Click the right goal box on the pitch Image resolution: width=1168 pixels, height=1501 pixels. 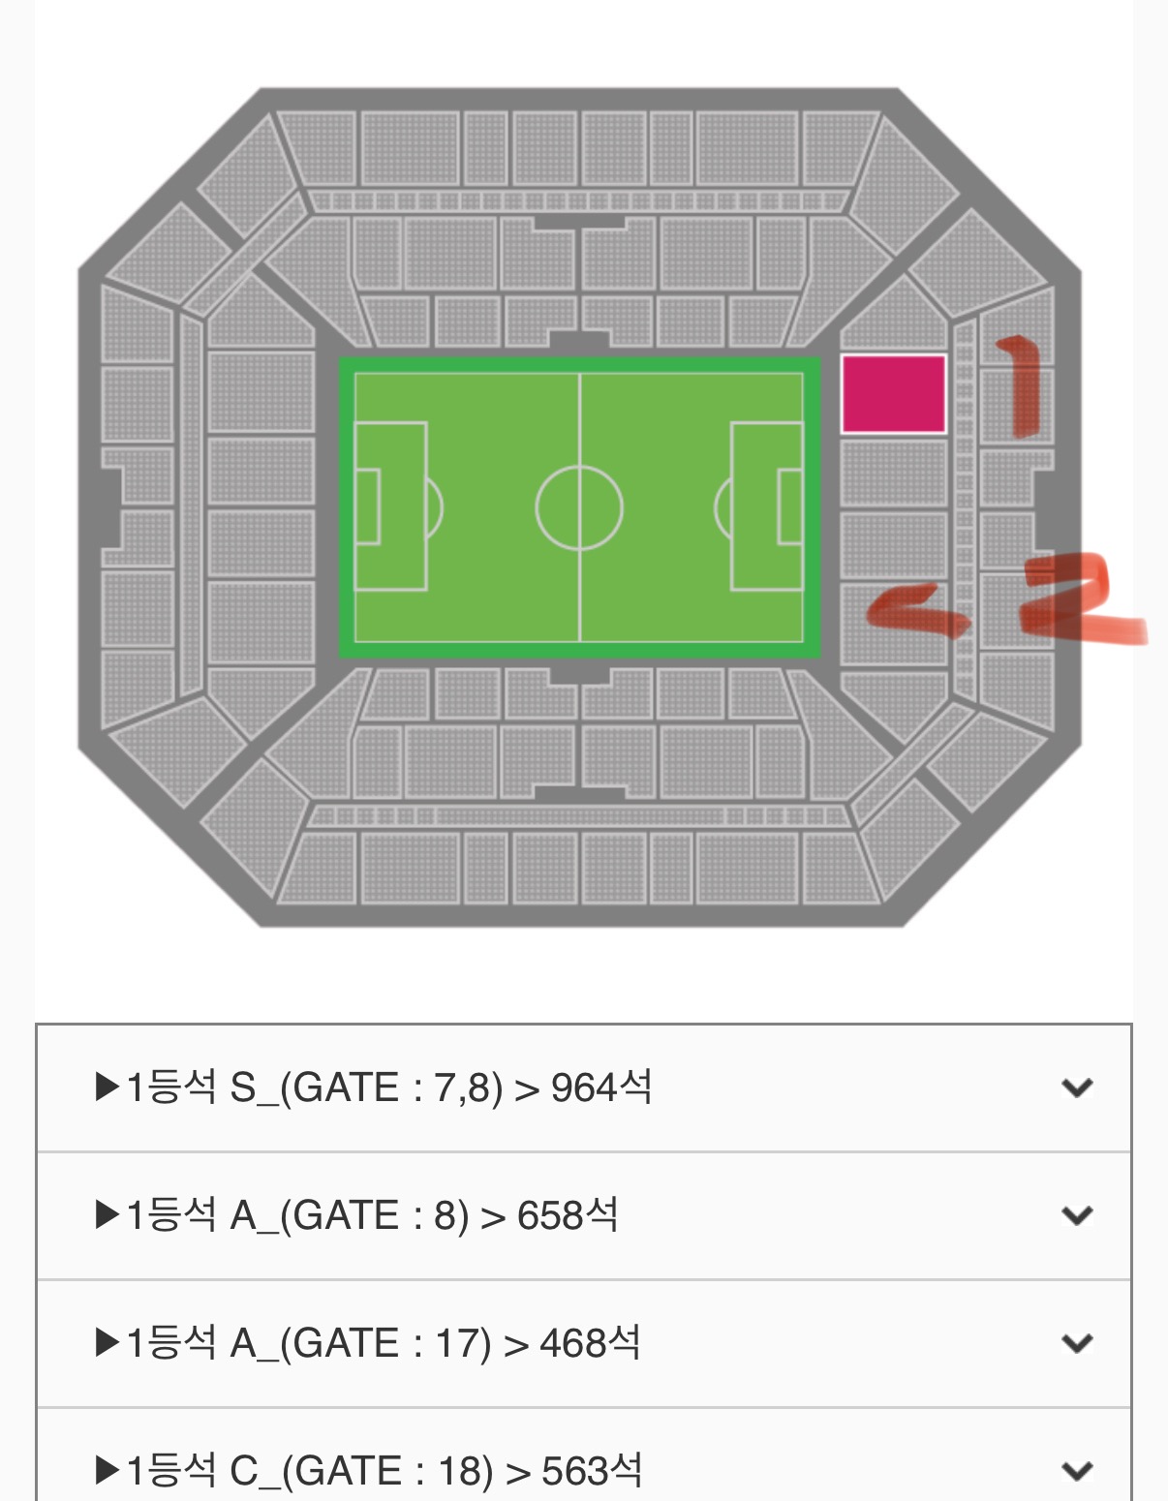click(x=790, y=506)
